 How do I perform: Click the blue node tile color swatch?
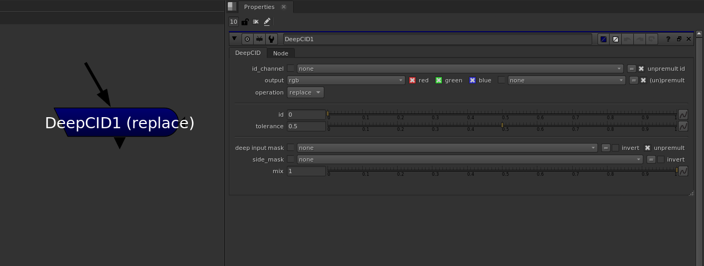(x=603, y=39)
